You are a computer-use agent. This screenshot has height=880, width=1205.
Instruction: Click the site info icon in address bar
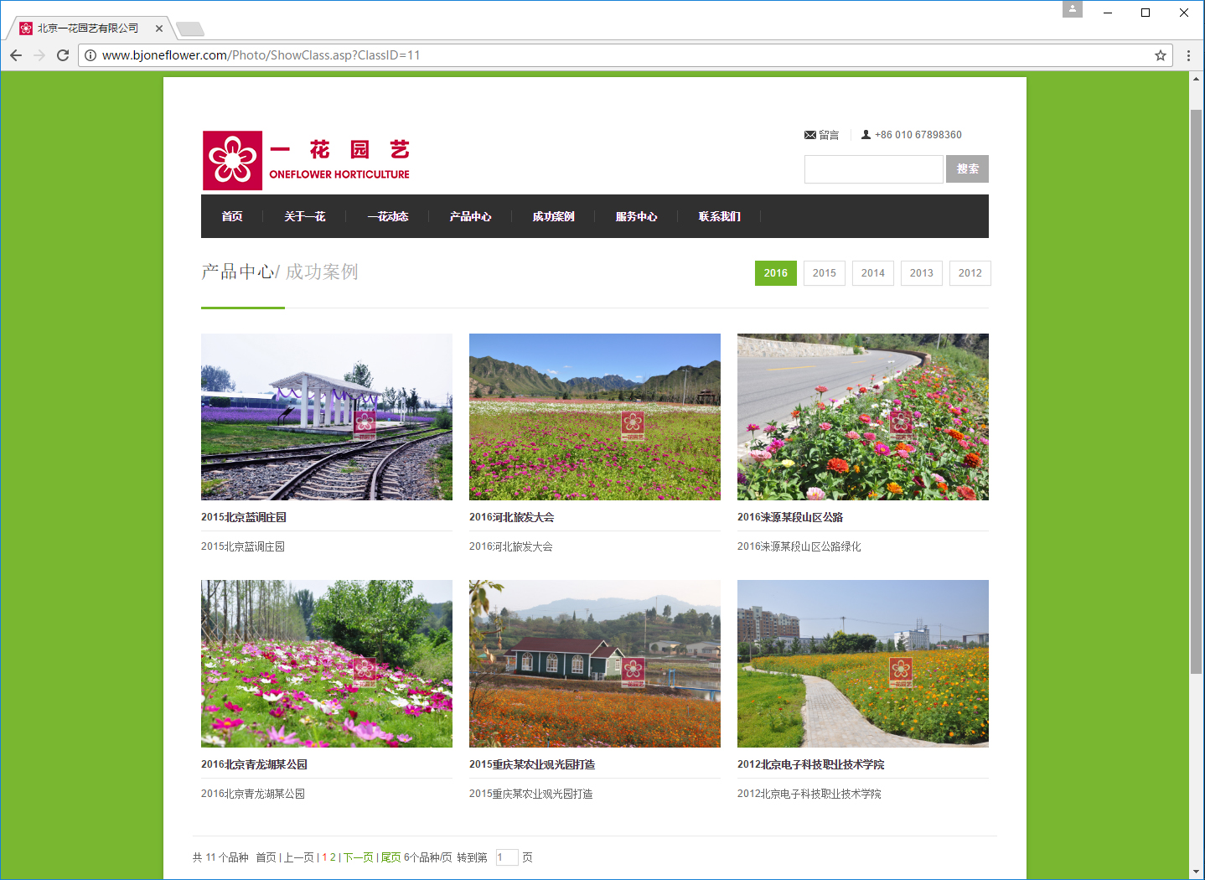(91, 55)
